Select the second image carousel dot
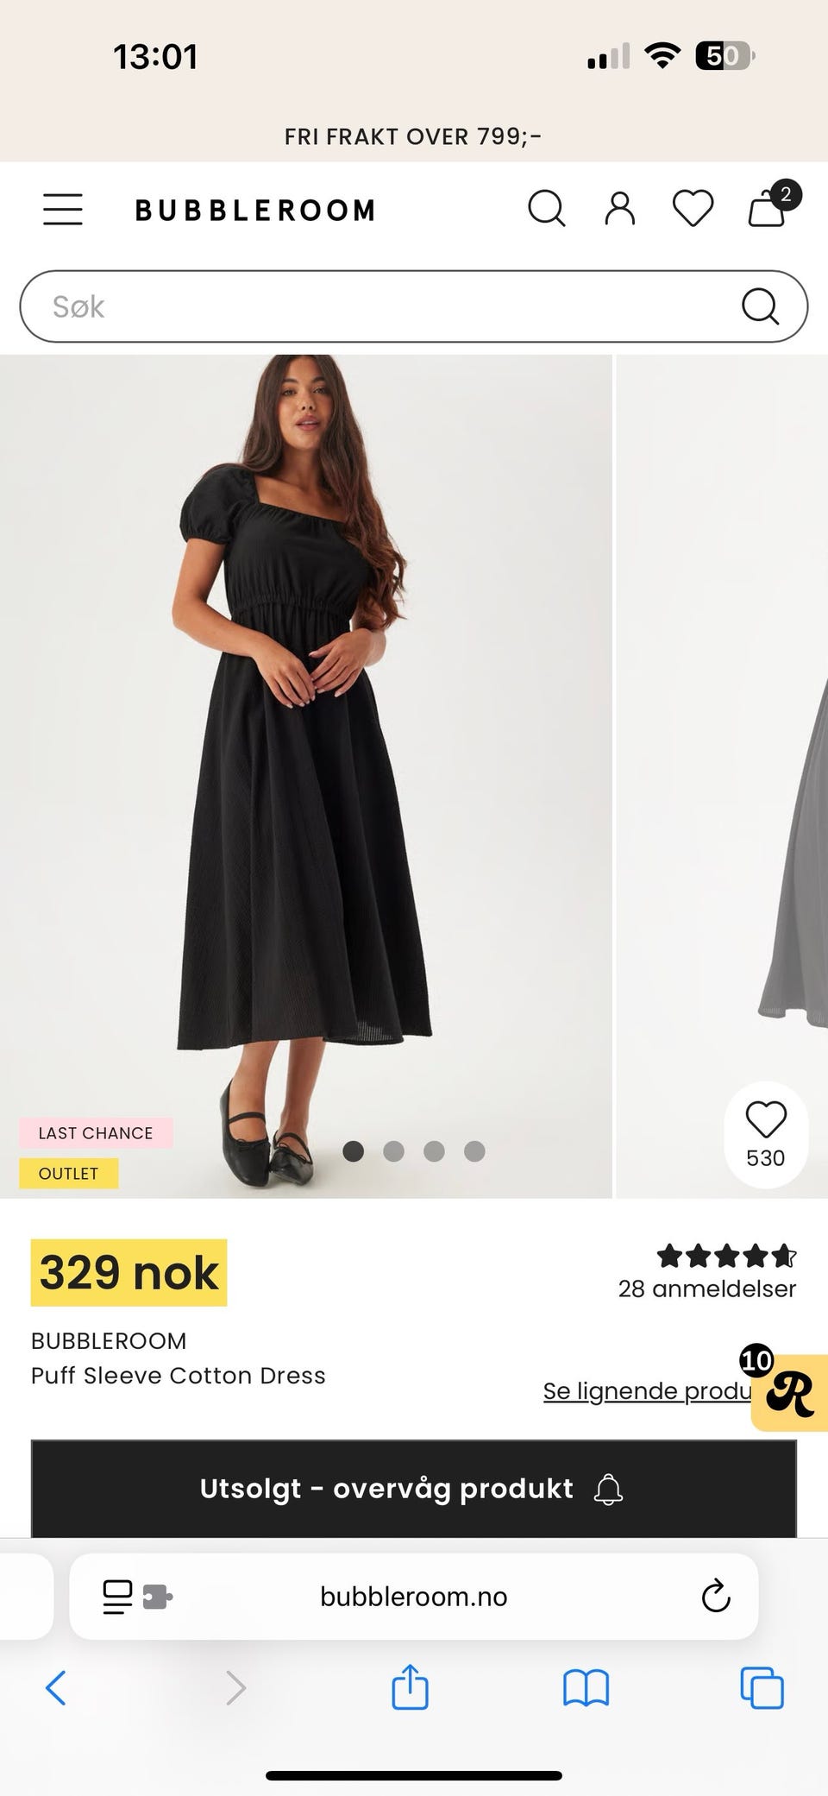828x1796 pixels. click(393, 1151)
